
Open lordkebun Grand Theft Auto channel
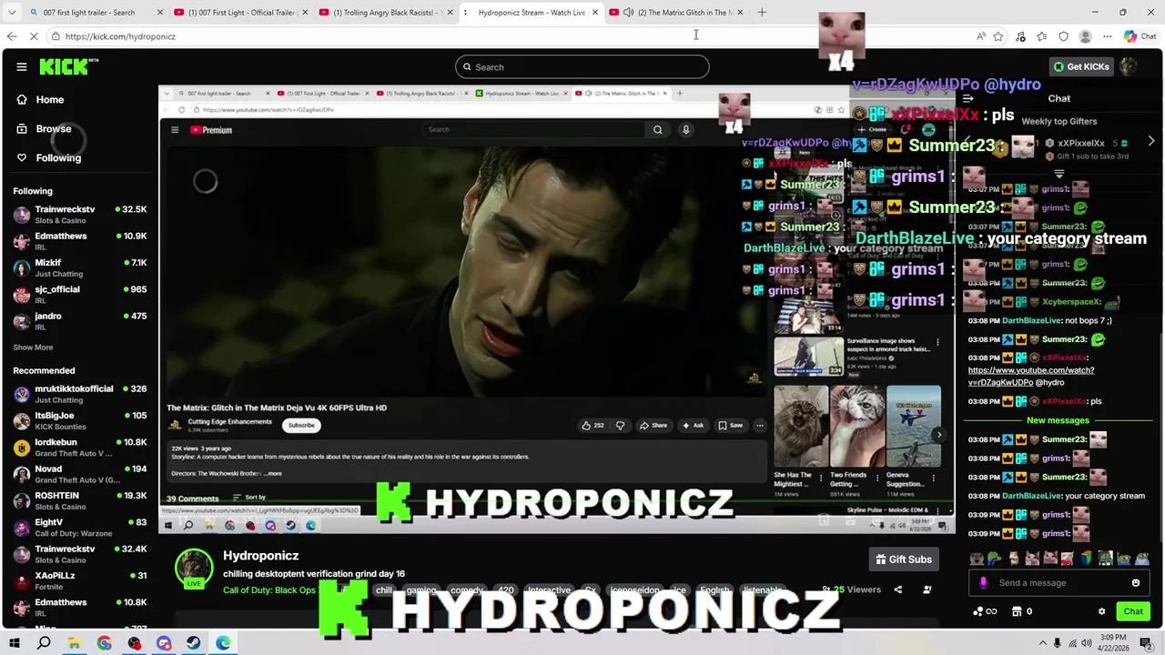79,447
